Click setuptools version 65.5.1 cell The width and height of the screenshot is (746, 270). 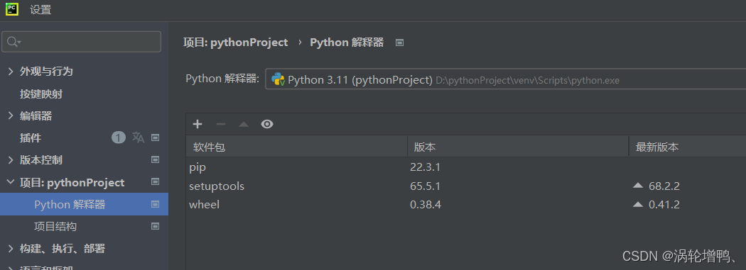[426, 186]
